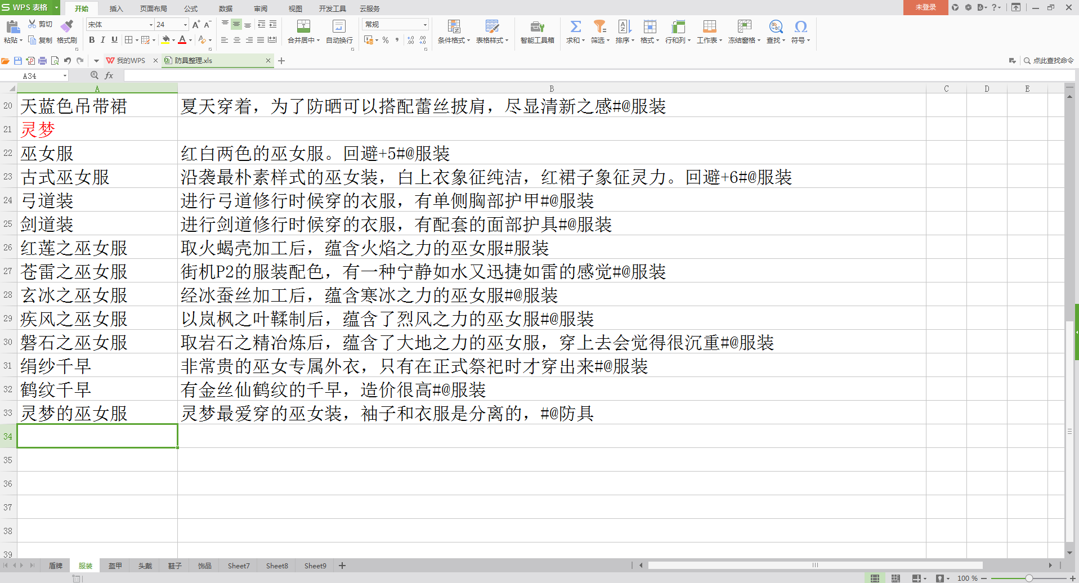The image size is (1079, 583).
Task: Open the Insert (插入) ribbon tab
Action: (116, 8)
